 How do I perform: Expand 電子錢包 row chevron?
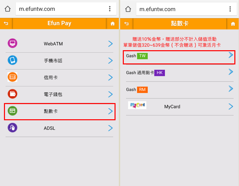pyautogui.click(x=110, y=94)
